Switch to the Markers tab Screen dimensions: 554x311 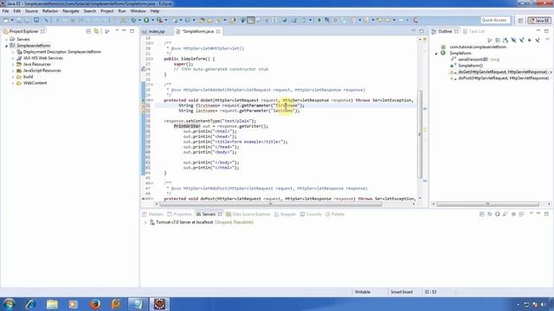(152, 214)
